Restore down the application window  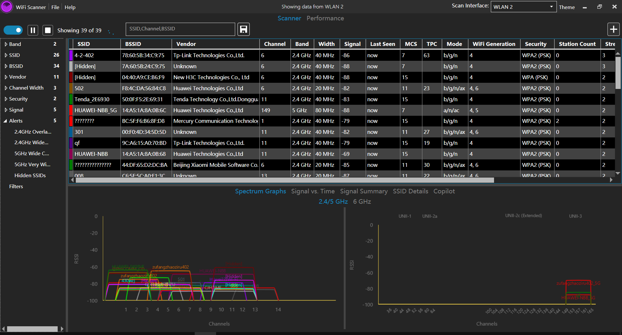pos(600,7)
